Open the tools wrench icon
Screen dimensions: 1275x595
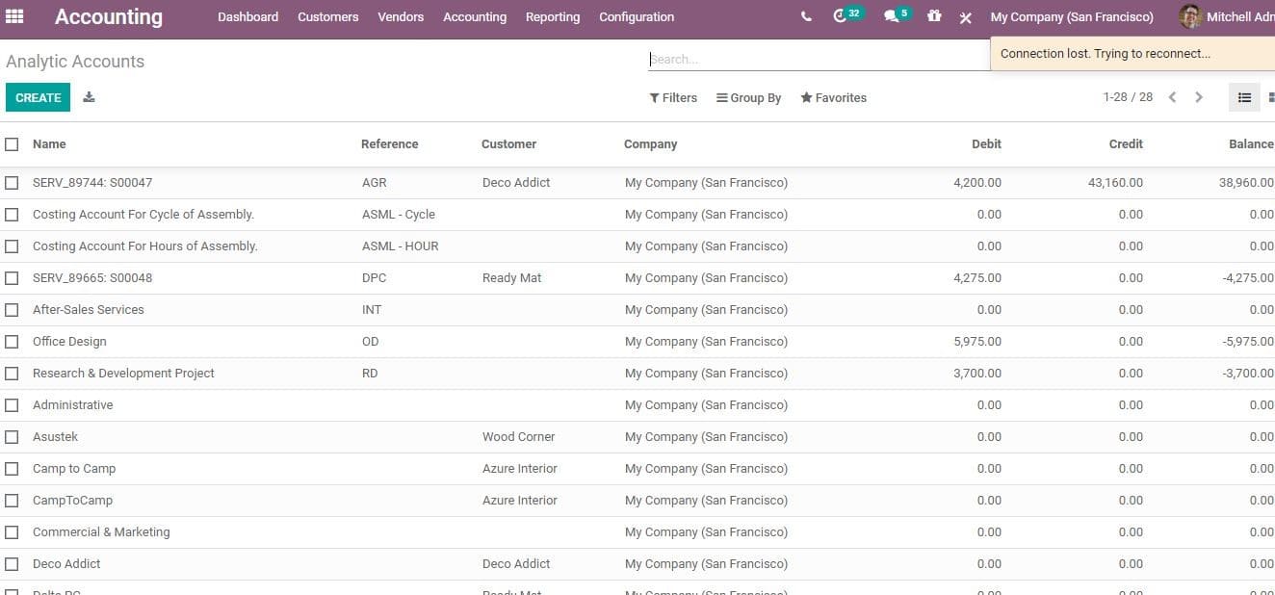click(965, 16)
